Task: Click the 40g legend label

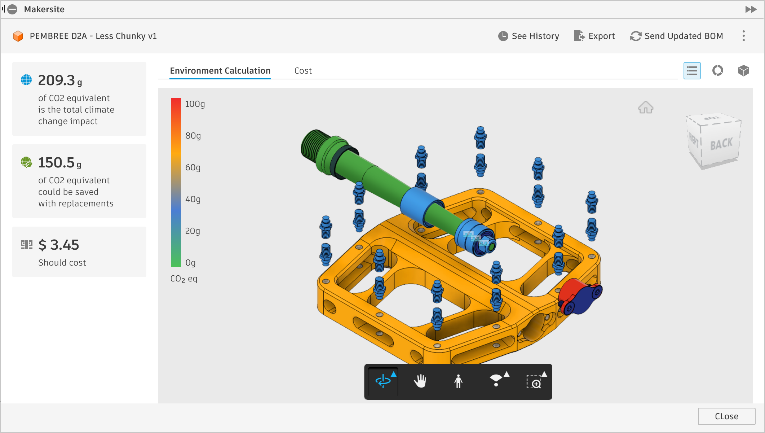Action: click(193, 200)
